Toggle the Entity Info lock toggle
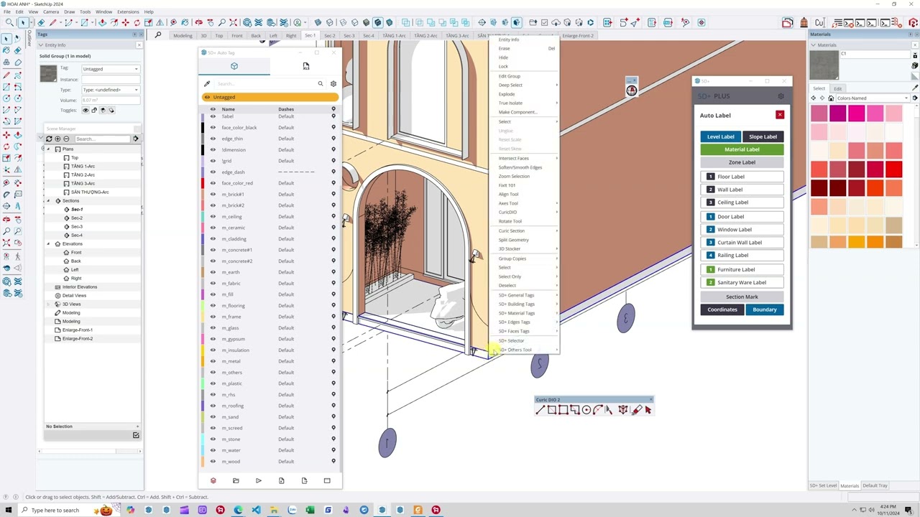Viewport: 920px width, 517px height. (93, 110)
